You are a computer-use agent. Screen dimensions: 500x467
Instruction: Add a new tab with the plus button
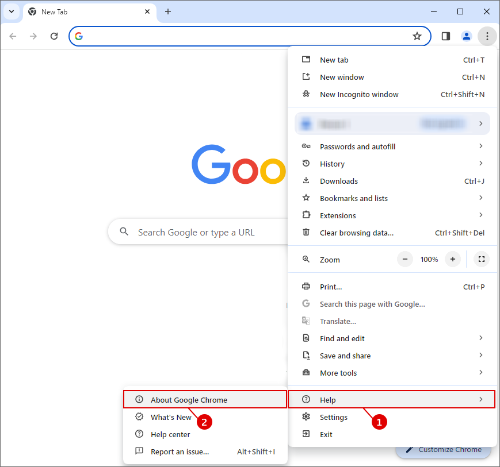tap(168, 12)
